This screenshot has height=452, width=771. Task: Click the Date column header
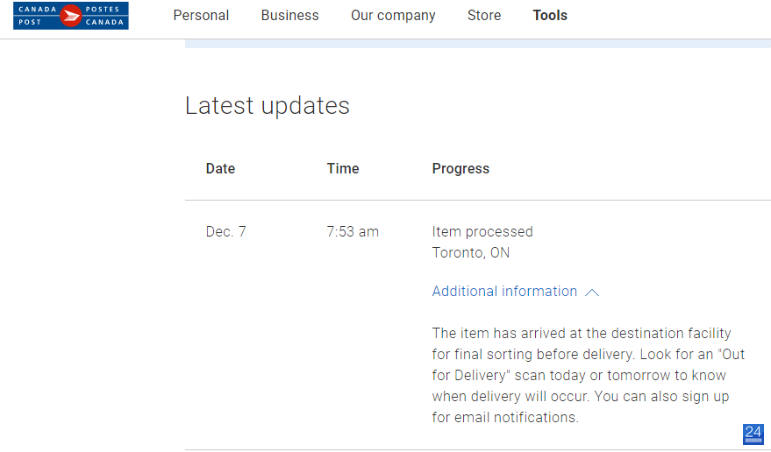(220, 168)
